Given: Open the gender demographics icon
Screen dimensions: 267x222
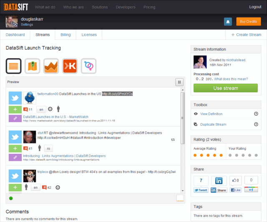Looking at the screenshot, I should (88, 66).
